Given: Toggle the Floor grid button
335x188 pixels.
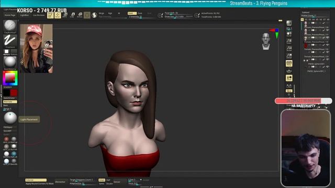Looking at the screenshot, I should (x=289, y=71).
